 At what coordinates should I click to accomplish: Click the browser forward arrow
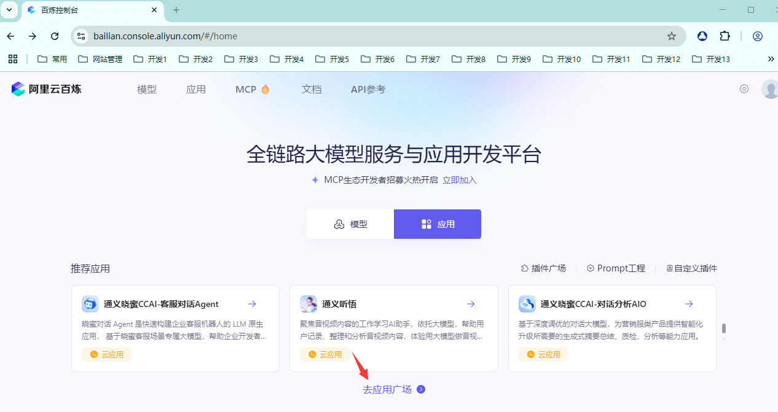tap(33, 36)
